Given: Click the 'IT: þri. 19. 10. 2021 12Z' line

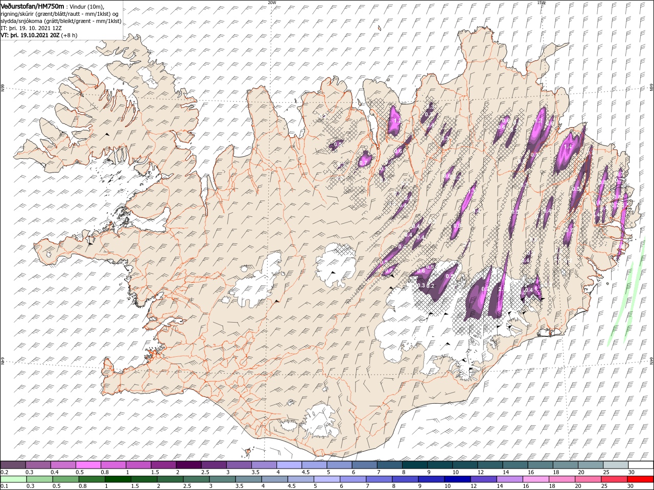Looking at the screenshot, I should (x=31, y=28).
